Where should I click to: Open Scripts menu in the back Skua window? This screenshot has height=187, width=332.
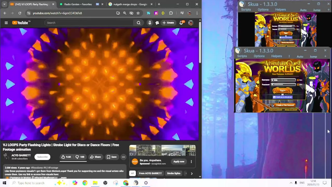click(246, 10)
